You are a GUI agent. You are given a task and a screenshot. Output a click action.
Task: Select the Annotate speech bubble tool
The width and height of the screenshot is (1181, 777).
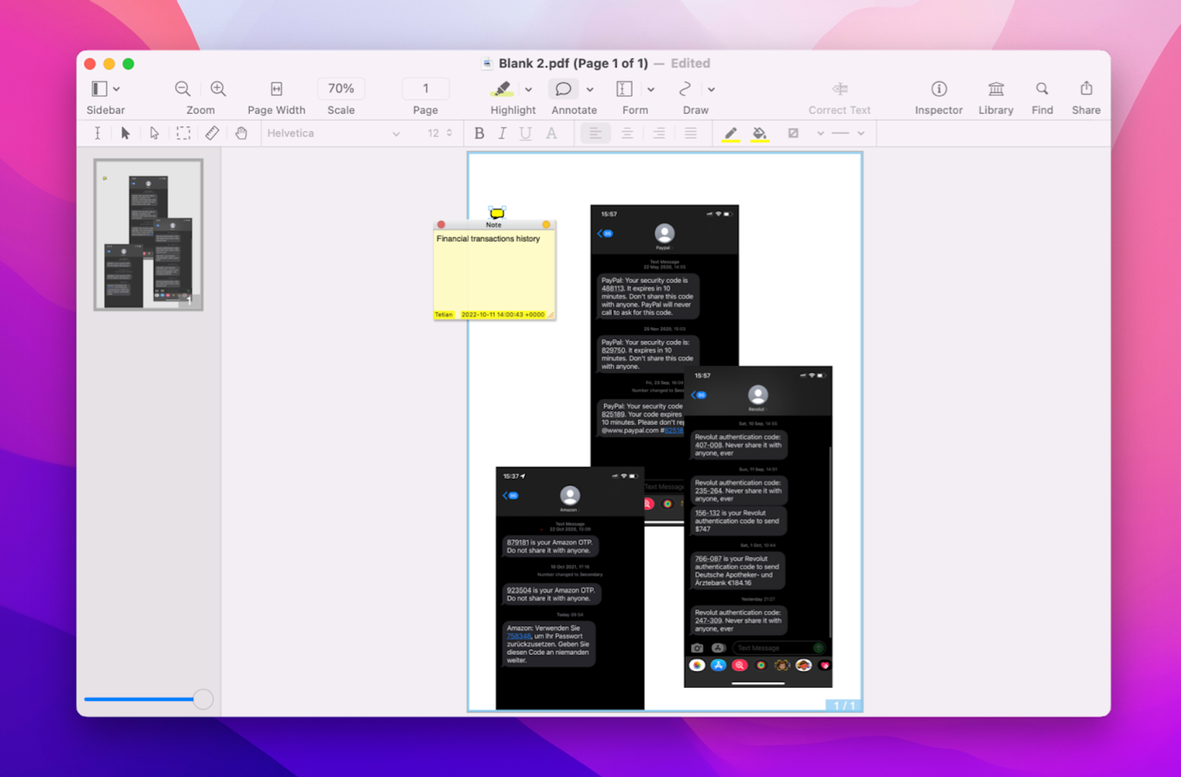[x=563, y=89]
